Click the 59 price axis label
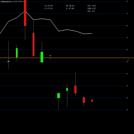Screen dimensions: 134x134 (127, 50)
